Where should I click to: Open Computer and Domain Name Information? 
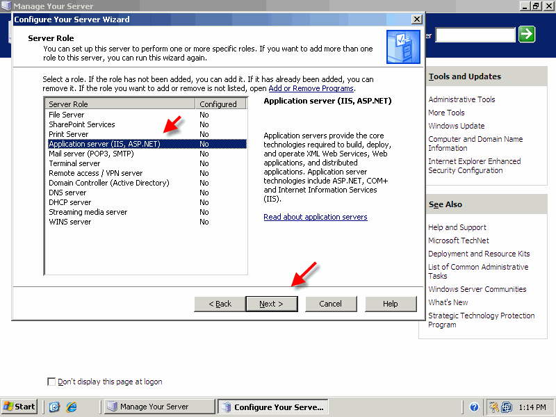[475, 144]
